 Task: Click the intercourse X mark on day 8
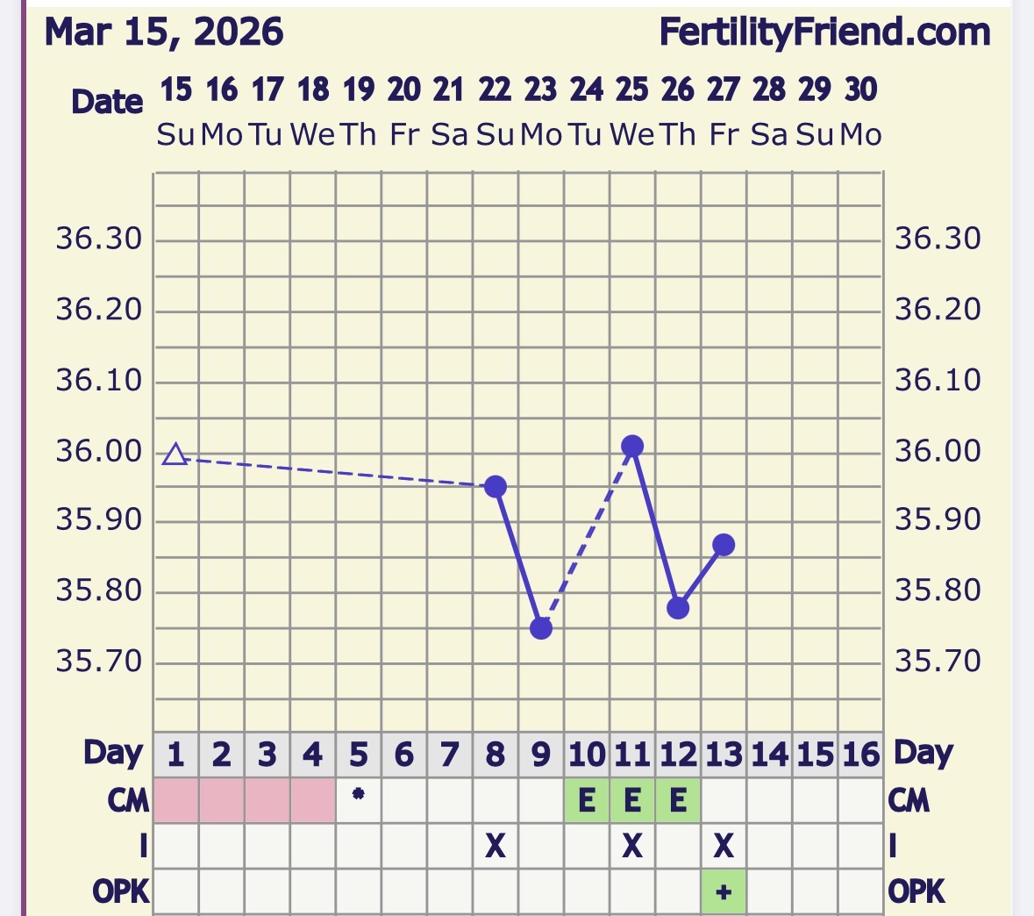tap(496, 846)
